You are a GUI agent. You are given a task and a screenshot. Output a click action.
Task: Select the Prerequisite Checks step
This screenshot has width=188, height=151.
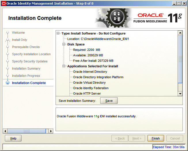tap(26, 47)
